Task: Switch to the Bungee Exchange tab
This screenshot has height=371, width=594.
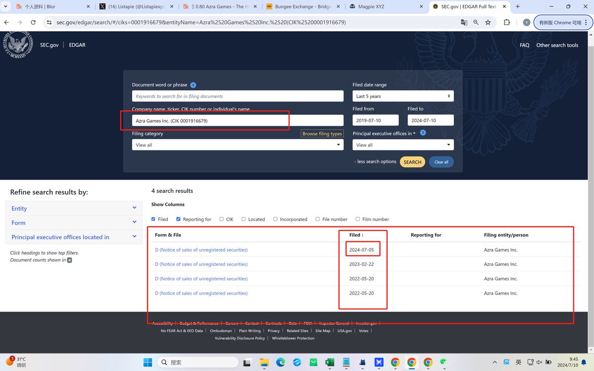Action: 302,6
